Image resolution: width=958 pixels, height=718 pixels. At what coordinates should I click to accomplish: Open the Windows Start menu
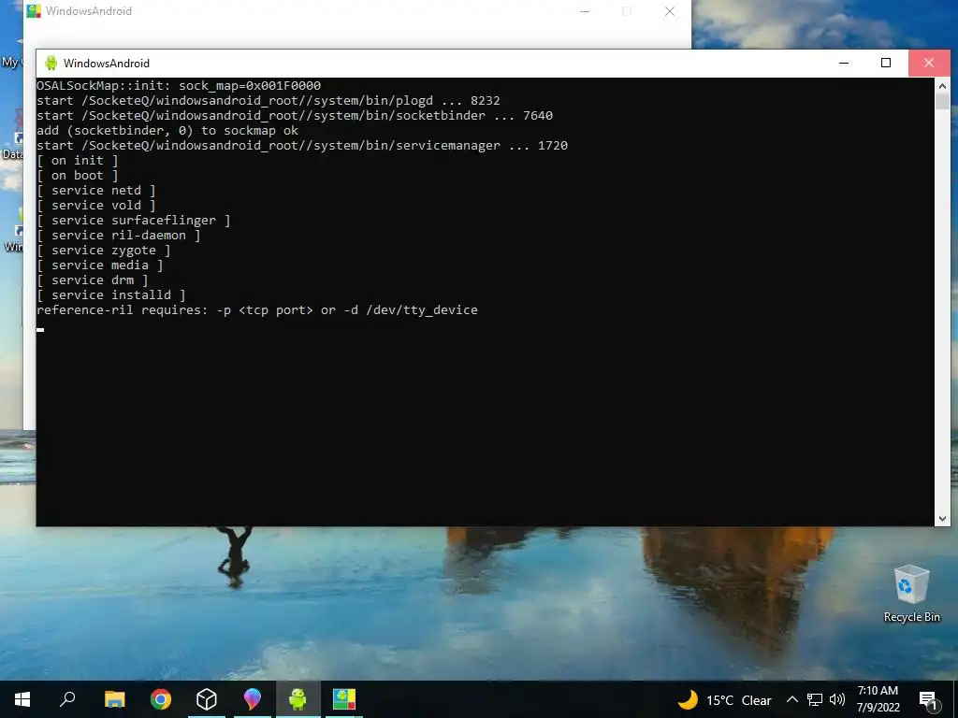tap(22, 699)
